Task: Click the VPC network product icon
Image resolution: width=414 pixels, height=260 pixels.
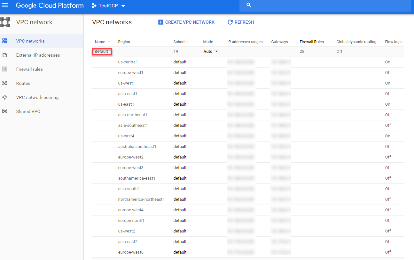Action: coord(5,22)
